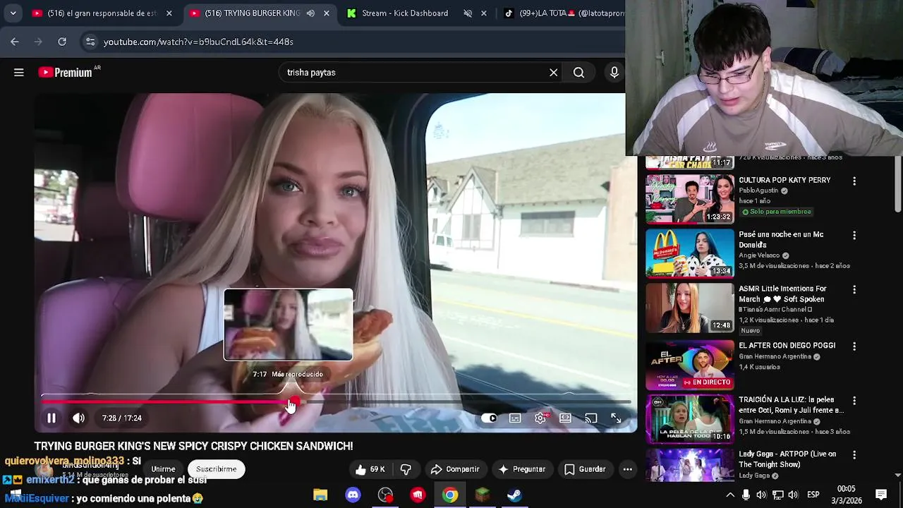Open OBS Studio from the taskbar
This screenshot has height=508, width=903.
[x=385, y=495]
